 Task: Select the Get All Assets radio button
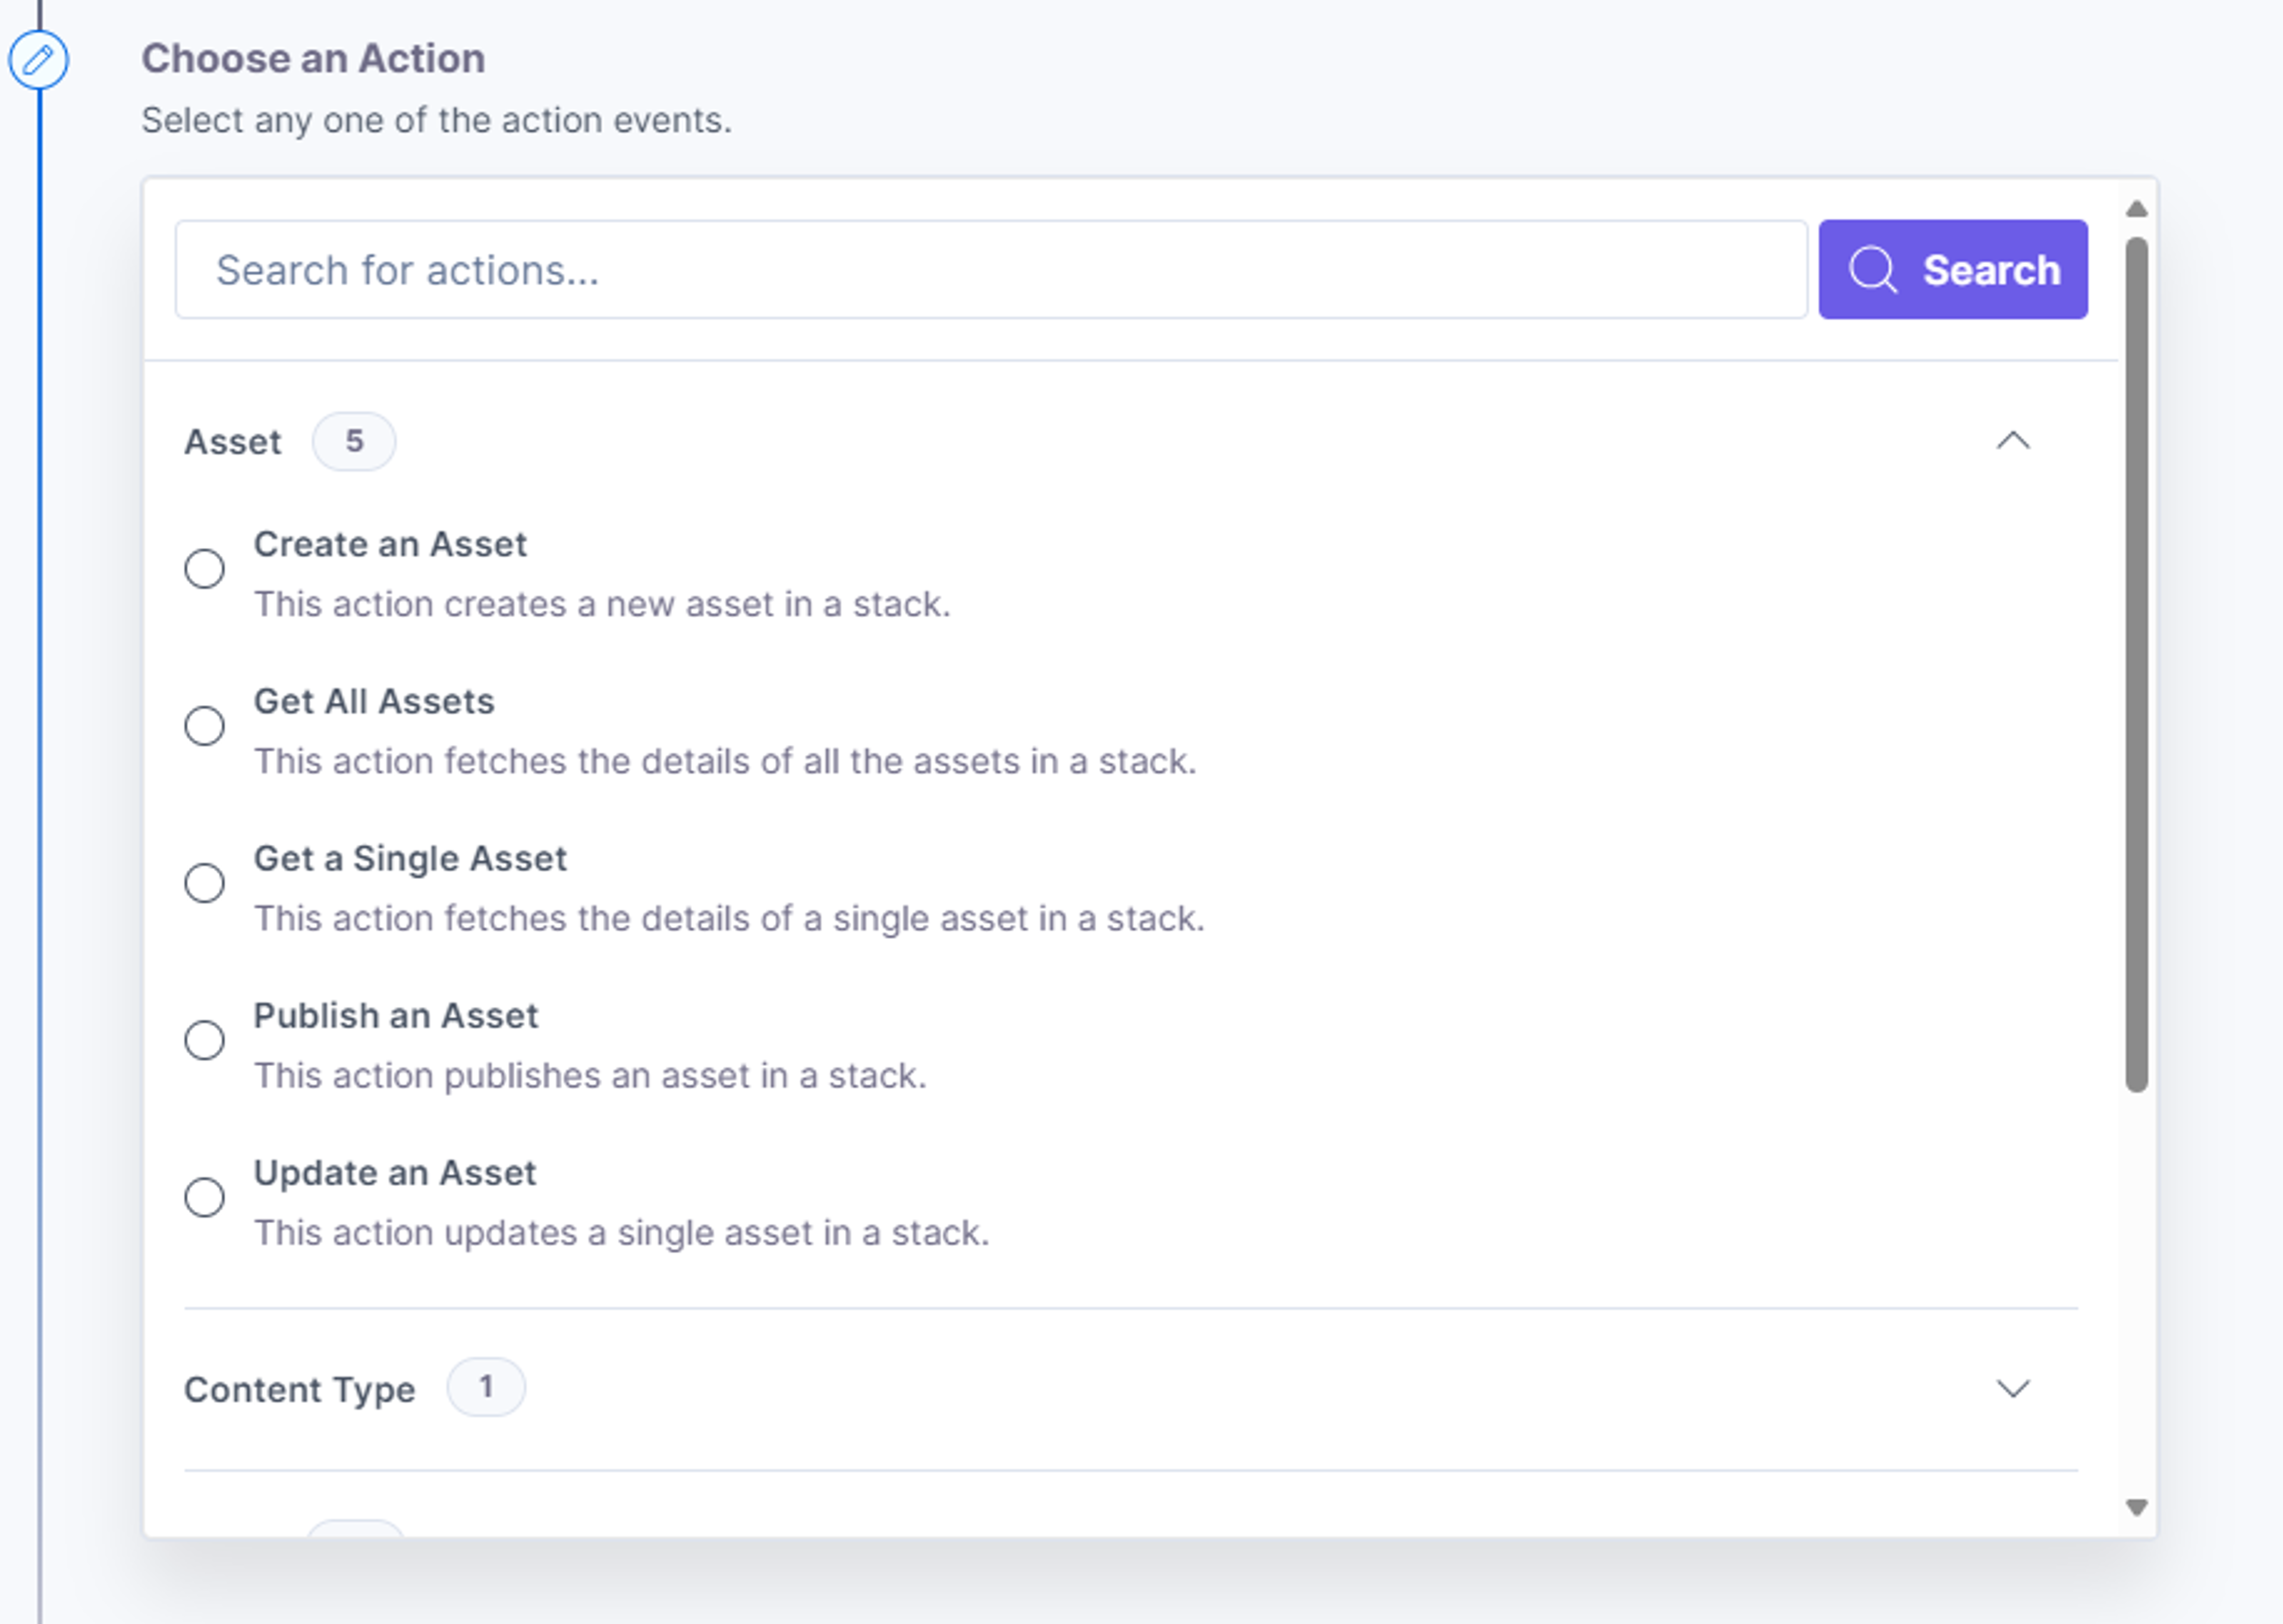point(204,726)
